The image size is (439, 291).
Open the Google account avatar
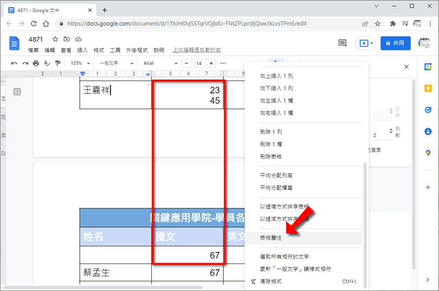tap(424, 43)
